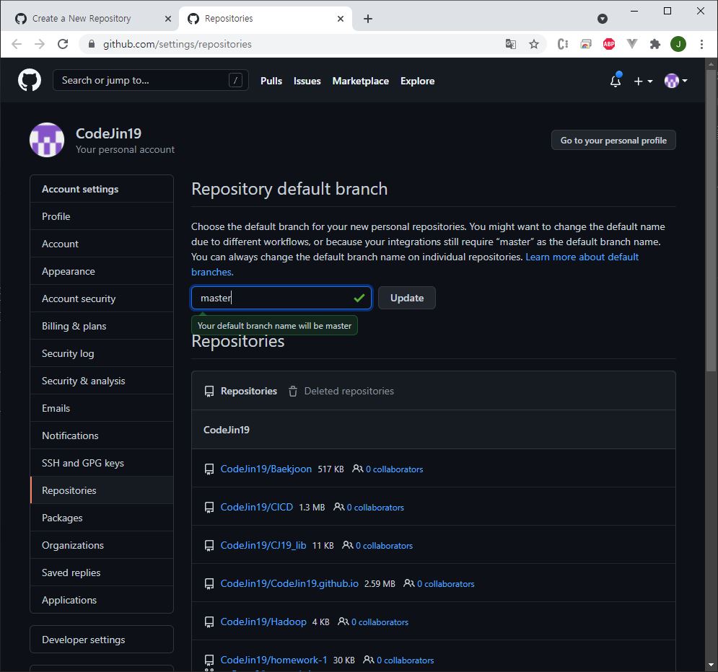Open the AdBlock Plus extension
Viewport: 718px width, 672px height.
click(x=608, y=44)
